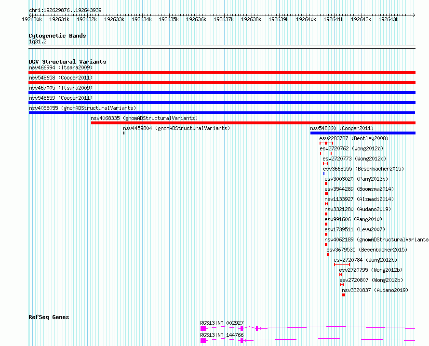429x346 pixels.
Task: Open the nsv548660 (Cooper2011) label
Action: pyautogui.click(x=342, y=128)
